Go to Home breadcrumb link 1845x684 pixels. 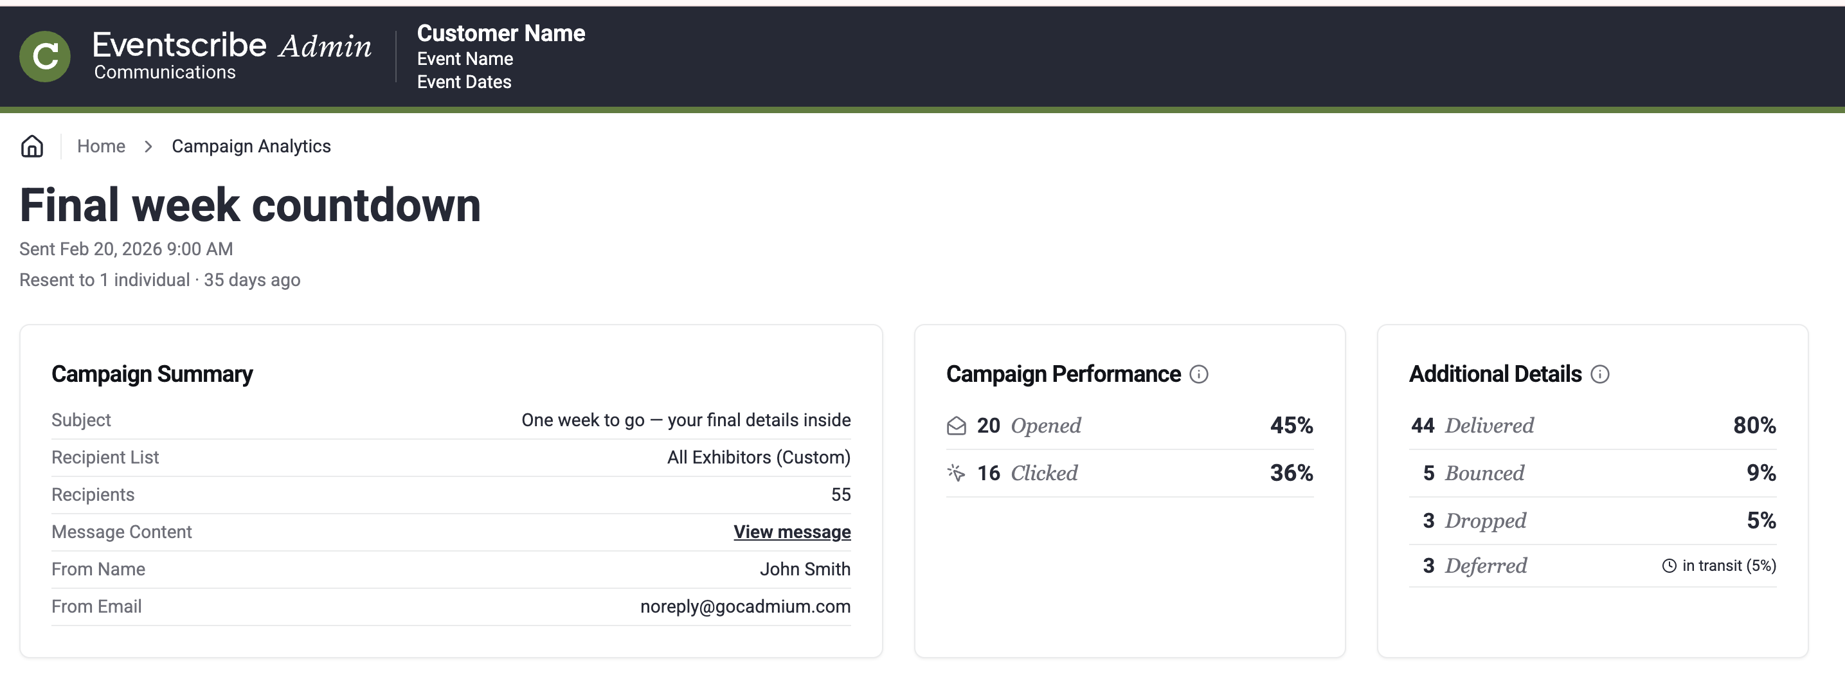[x=101, y=146]
